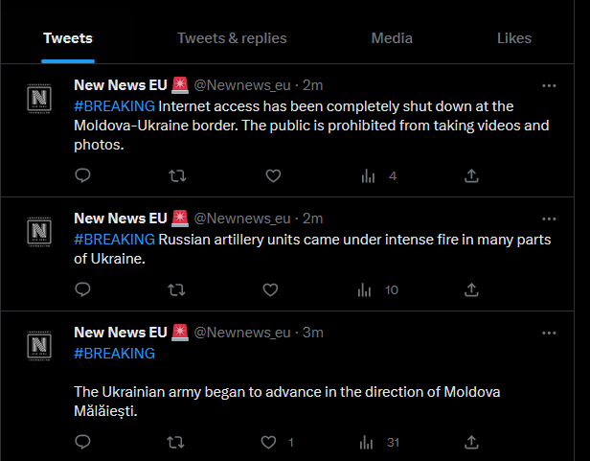Open more options for the first tweet
Image resolution: width=590 pixels, height=461 pixels.
click(x=549, y=86)
